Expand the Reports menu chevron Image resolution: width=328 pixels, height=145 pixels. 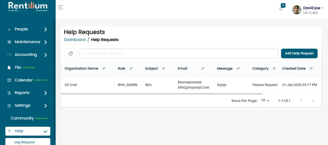tap(46, 93)
